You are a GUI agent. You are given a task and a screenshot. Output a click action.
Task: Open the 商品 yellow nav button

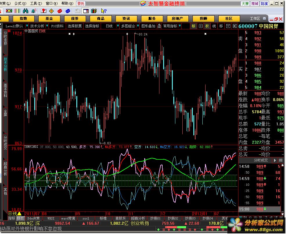[100, 19]
